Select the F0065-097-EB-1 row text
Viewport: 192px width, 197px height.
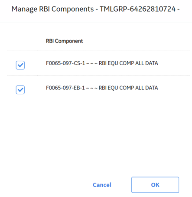[x=102, y=88]
